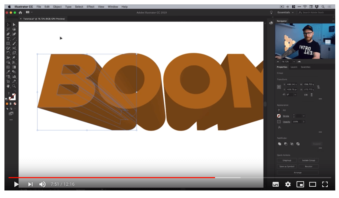Click the Intersect pathfinder icon

coord(292,144)
